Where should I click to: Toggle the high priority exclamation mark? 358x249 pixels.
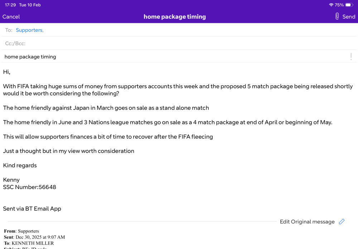pyautogui.click(x=351, y=57)
